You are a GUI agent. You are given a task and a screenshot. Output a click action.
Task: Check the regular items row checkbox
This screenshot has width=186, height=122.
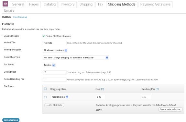point(45,97)
